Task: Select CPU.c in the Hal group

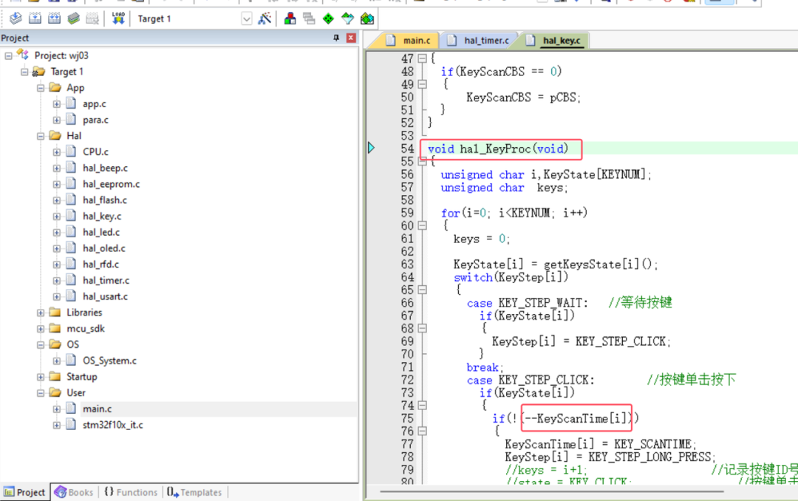Action: pos(95,151)
